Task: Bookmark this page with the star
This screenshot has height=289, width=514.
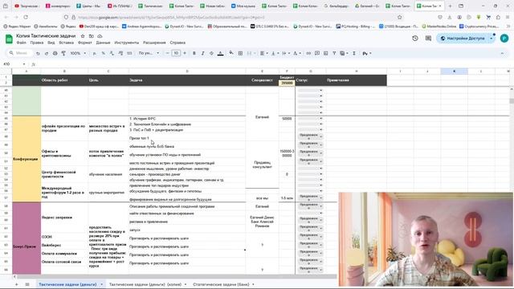Action: (399, 17)
